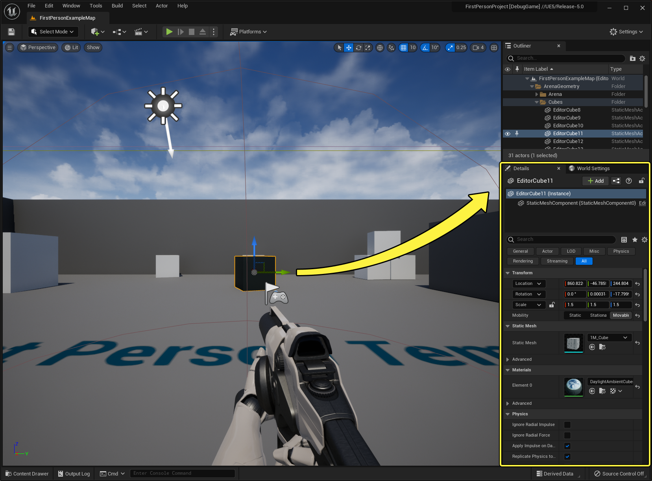Click the Save icon in the main toolbar

click(x=11, y=32)
